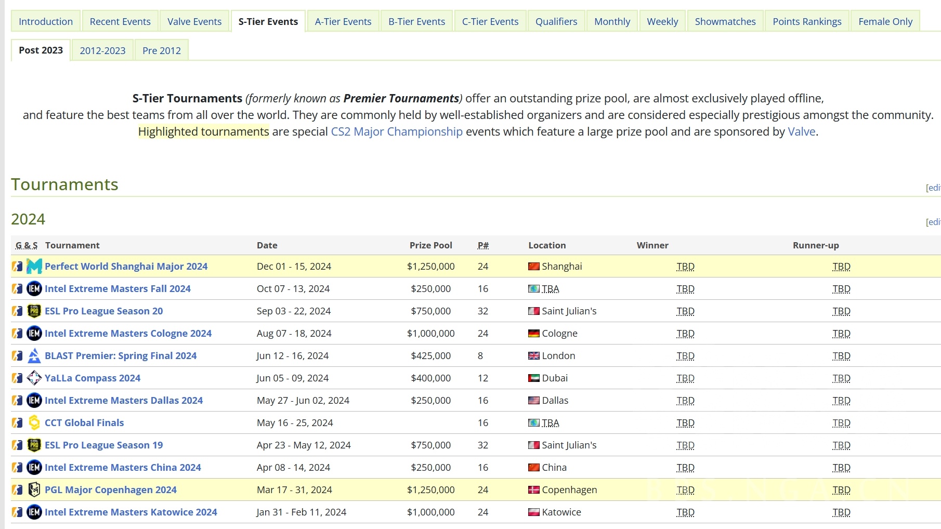The image size is (941, 529).
Task: Switch to the A-Tier Events tab
Action: pyautogui.click(x=343, y=21)
